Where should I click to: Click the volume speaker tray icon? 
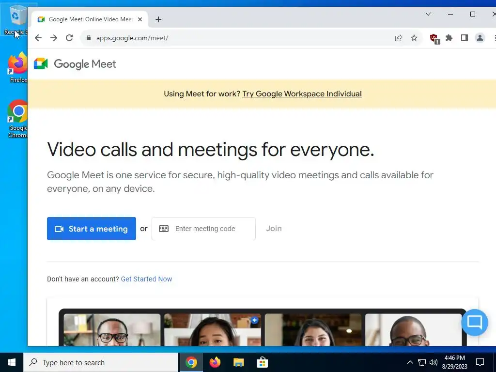tap(434, 362)
